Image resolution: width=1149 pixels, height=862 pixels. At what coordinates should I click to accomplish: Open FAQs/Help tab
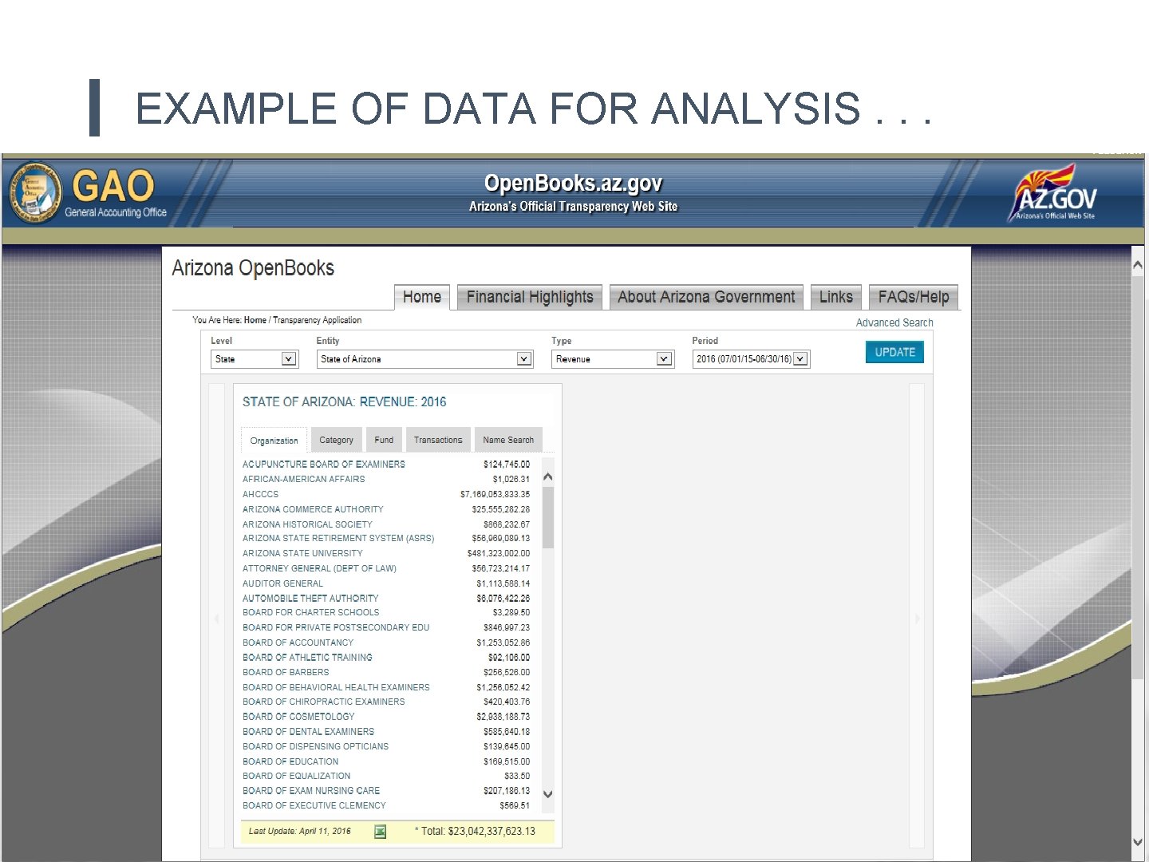(914, 297)
